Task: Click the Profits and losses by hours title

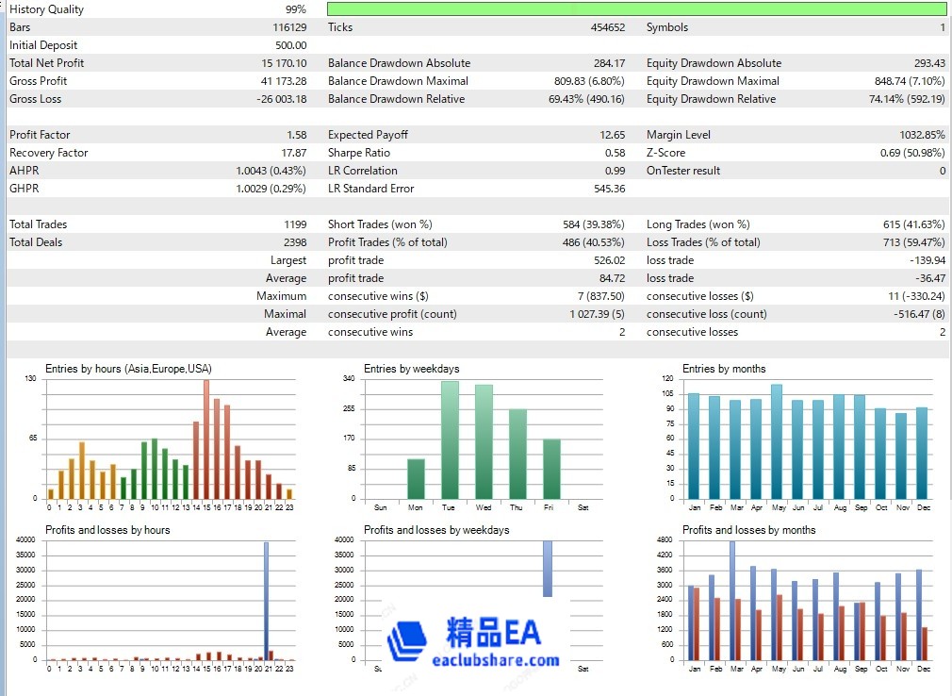Action: pos(107,530)
